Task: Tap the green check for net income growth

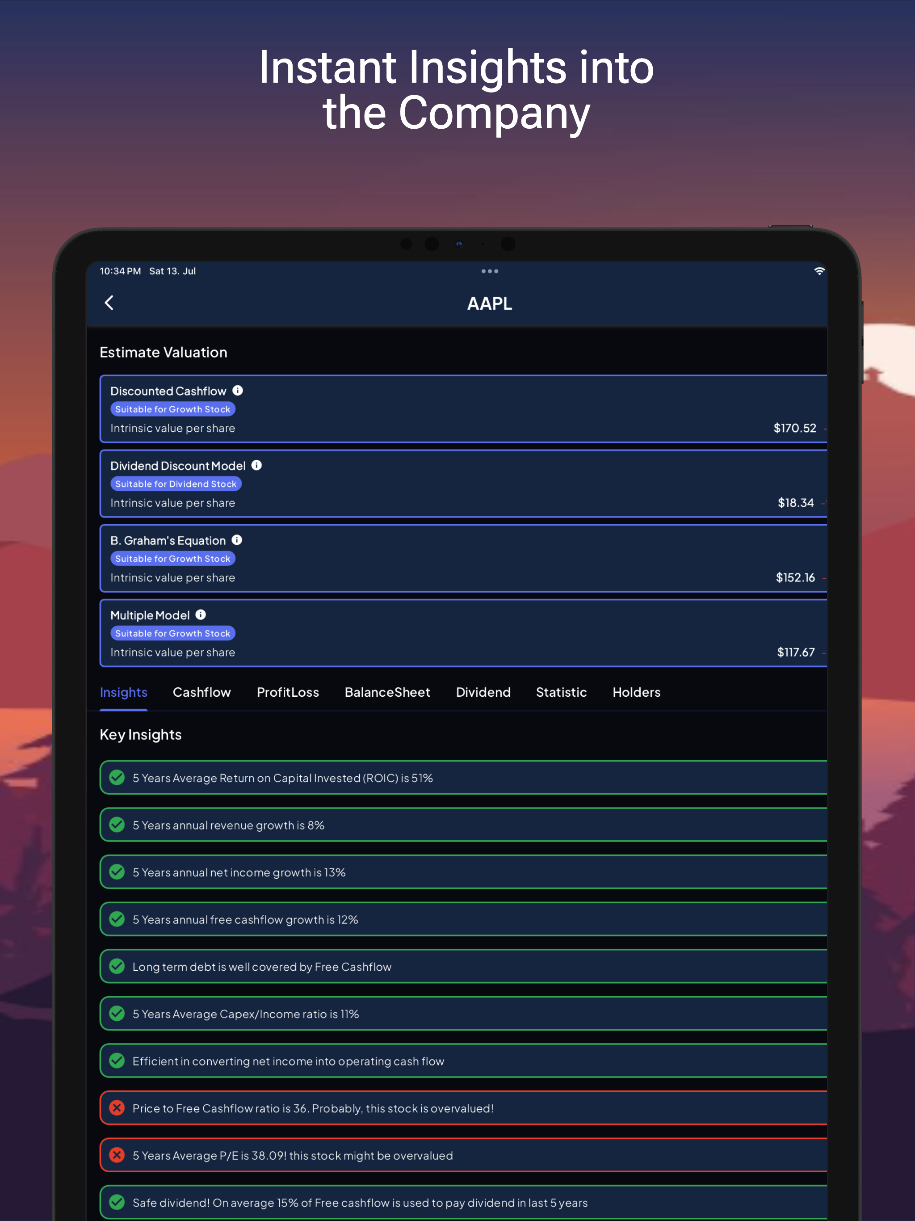Action: [x=117, y=872]
